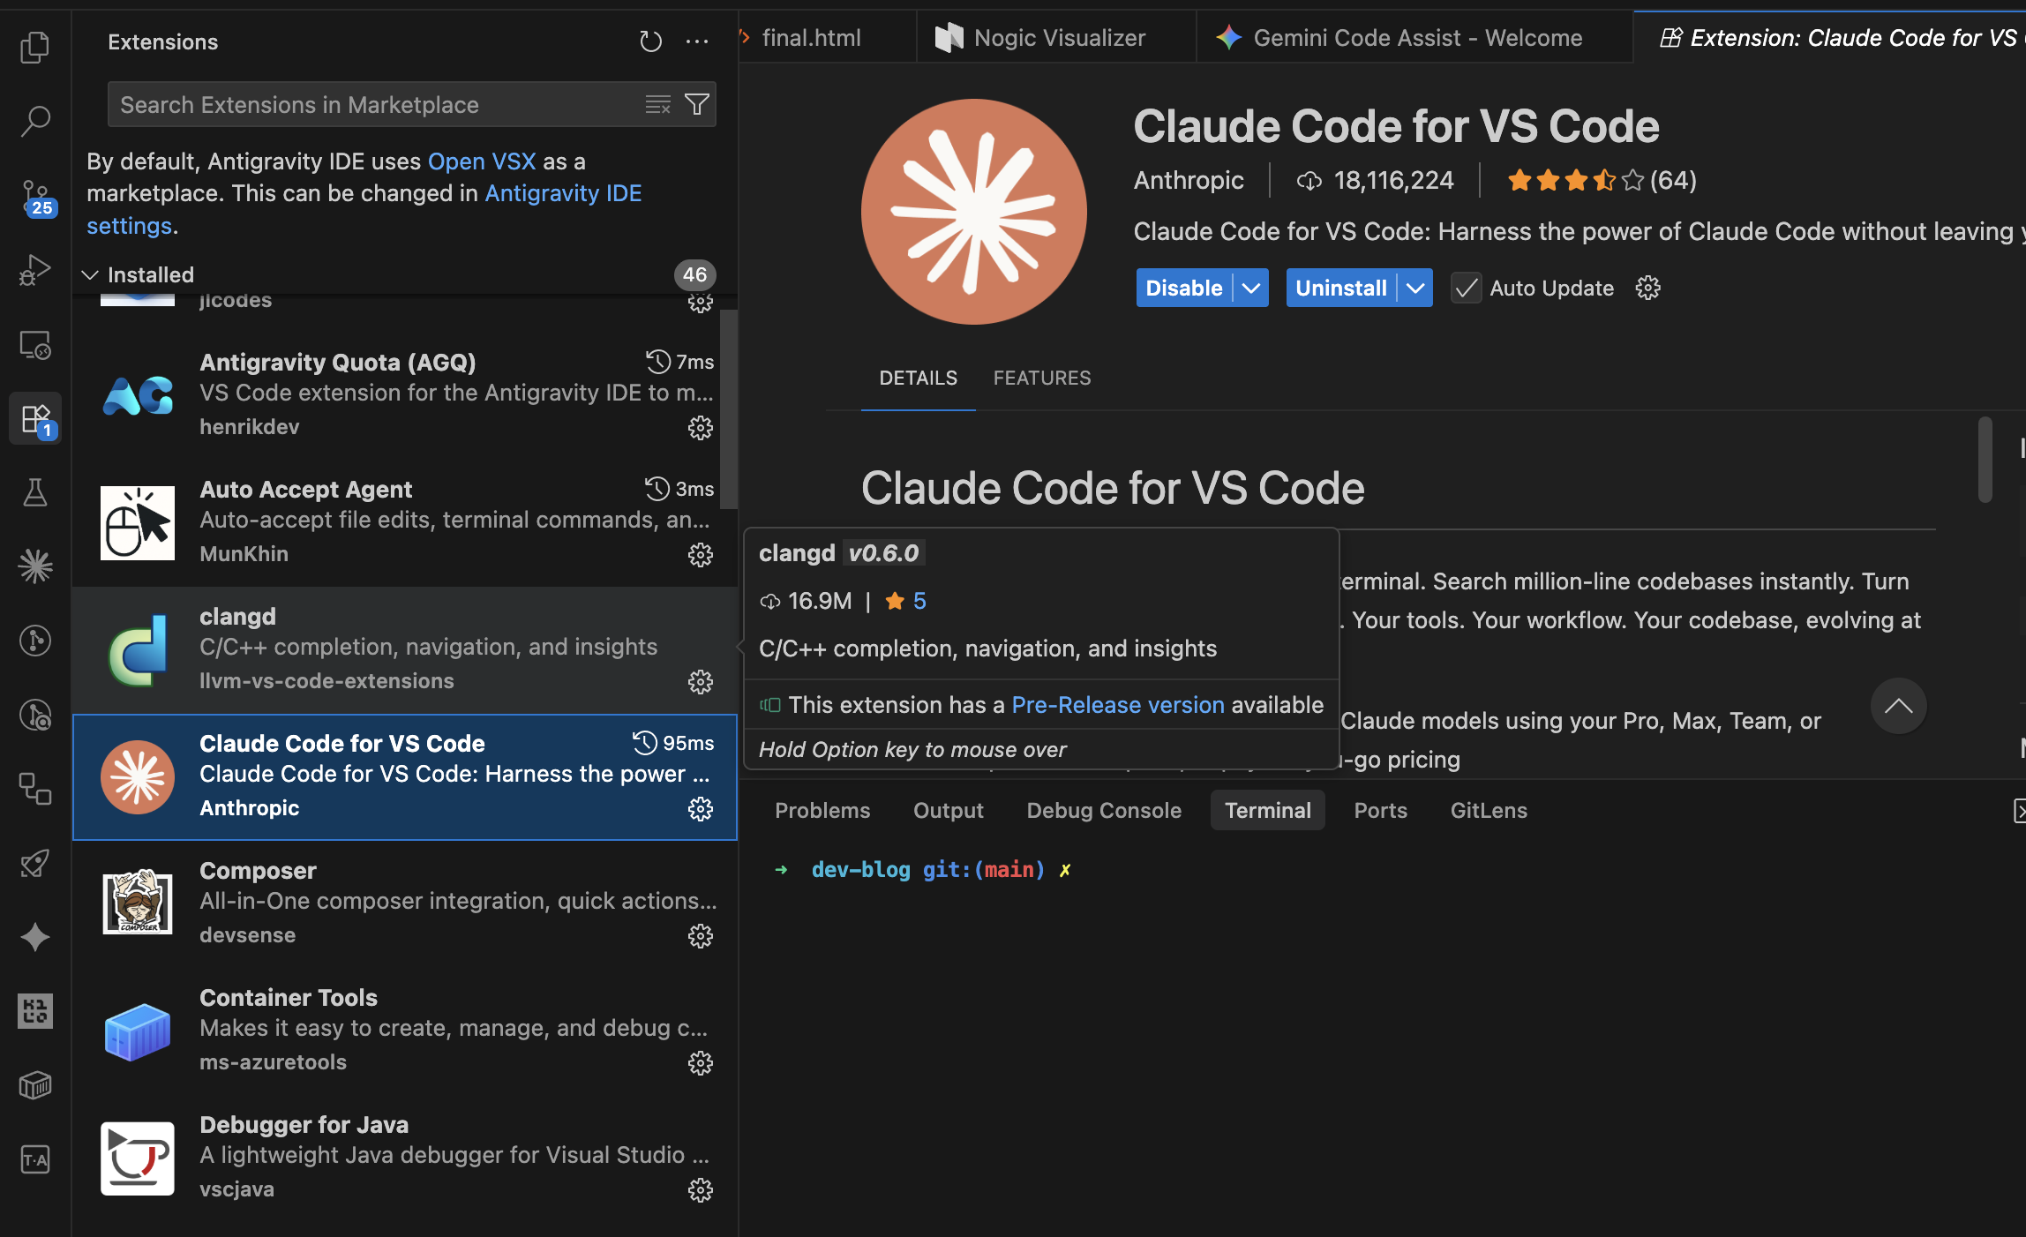Click the star rating (64) in header
Screen dimensions: 2026x1237
[x=1602, y=181]
